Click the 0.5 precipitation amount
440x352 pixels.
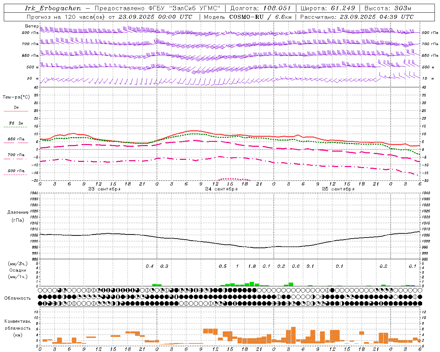(x=223, y=266)
